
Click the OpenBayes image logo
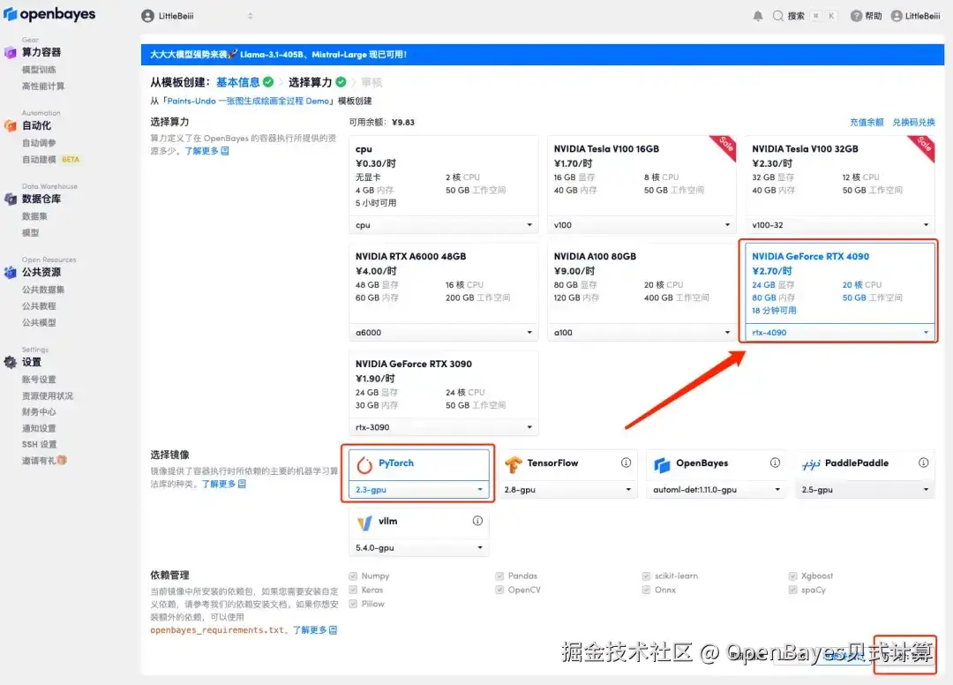[662, 465]
